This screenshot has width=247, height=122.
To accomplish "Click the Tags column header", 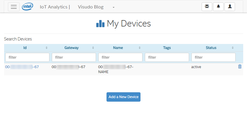I will tap(167, 48).
